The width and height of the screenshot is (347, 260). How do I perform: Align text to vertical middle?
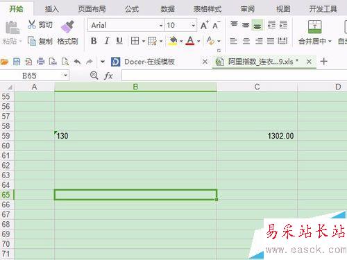tap(246, 24)
